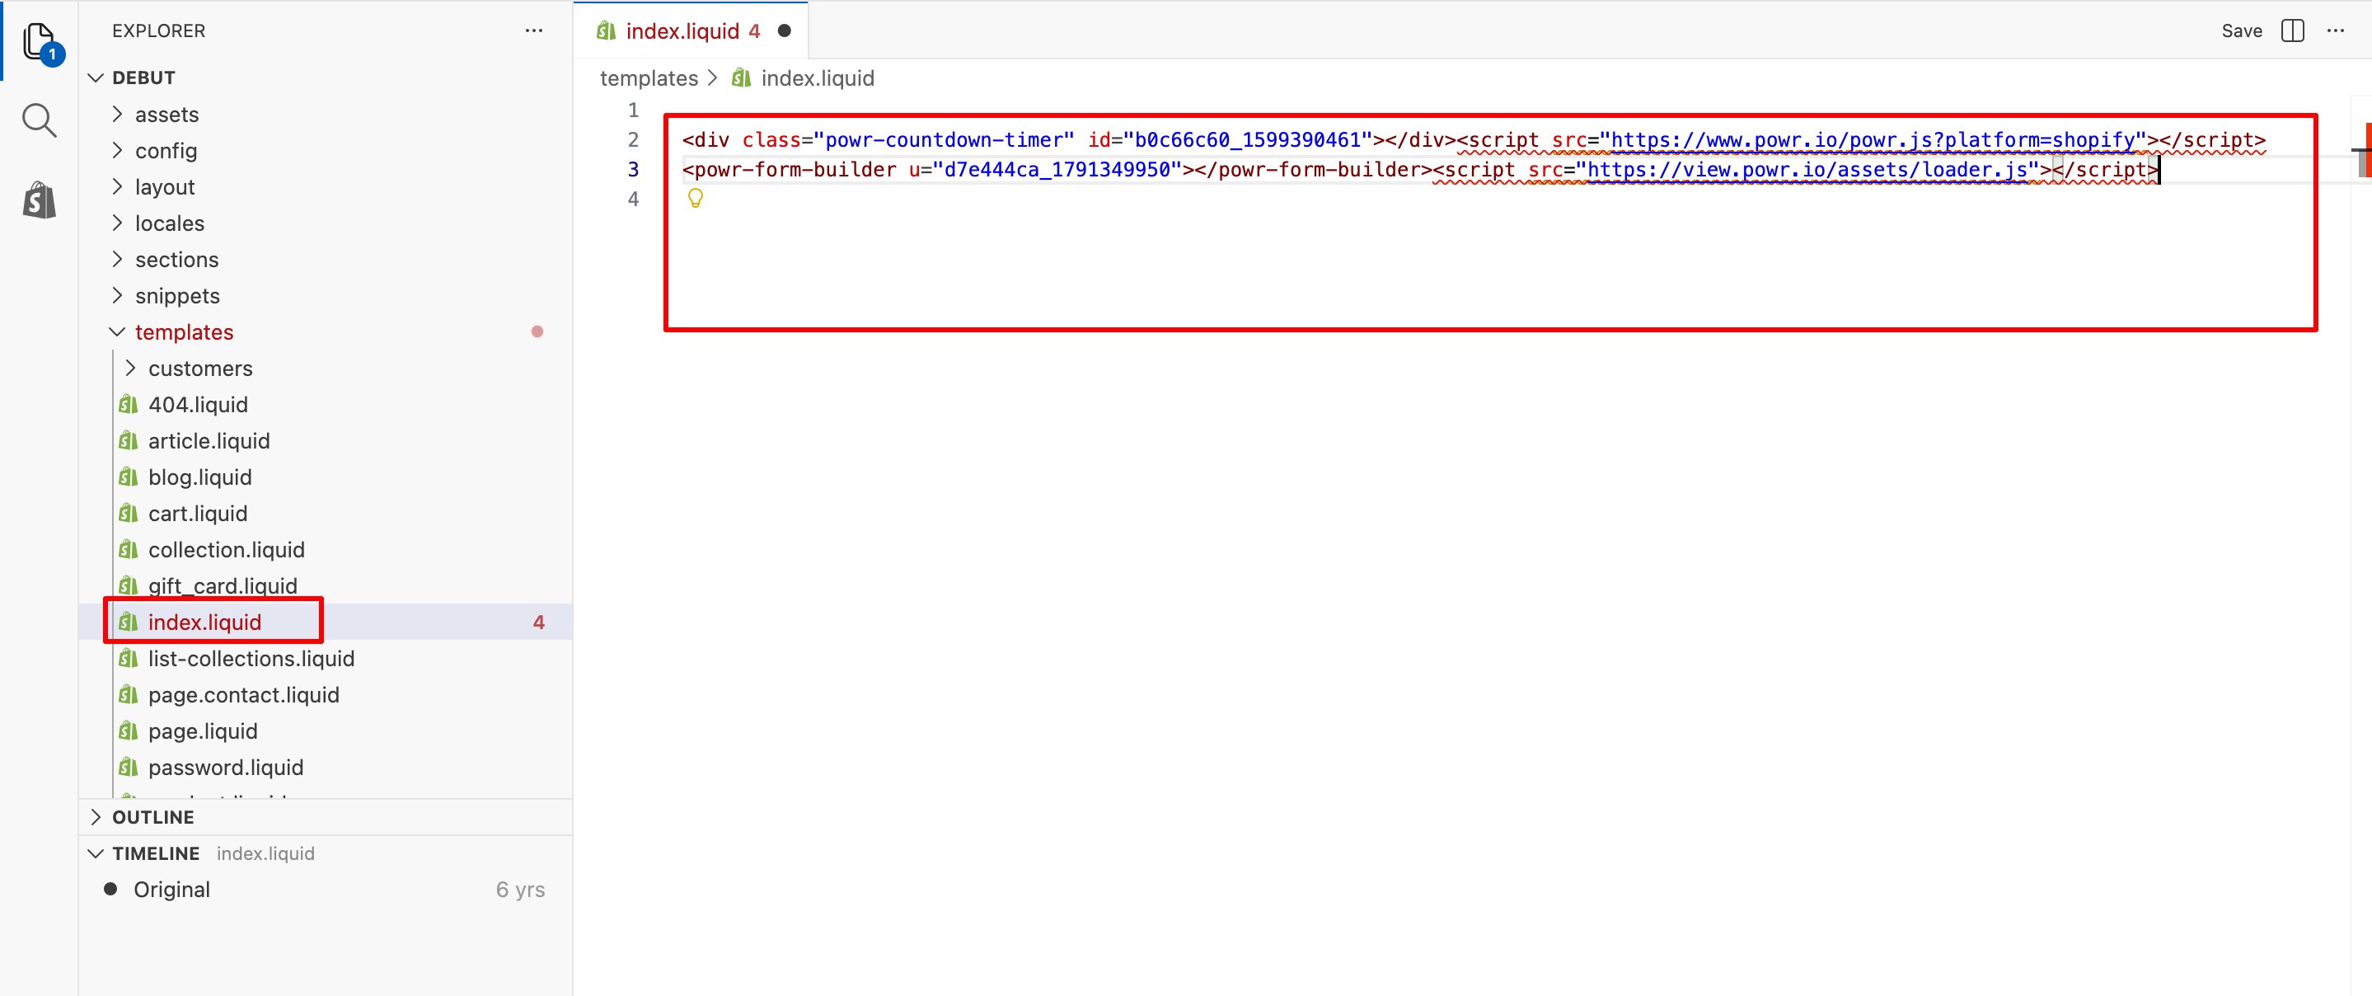Click line number 2 in the gutter
Viewport: 2372px width, 996px height.
tap(633, 140)
